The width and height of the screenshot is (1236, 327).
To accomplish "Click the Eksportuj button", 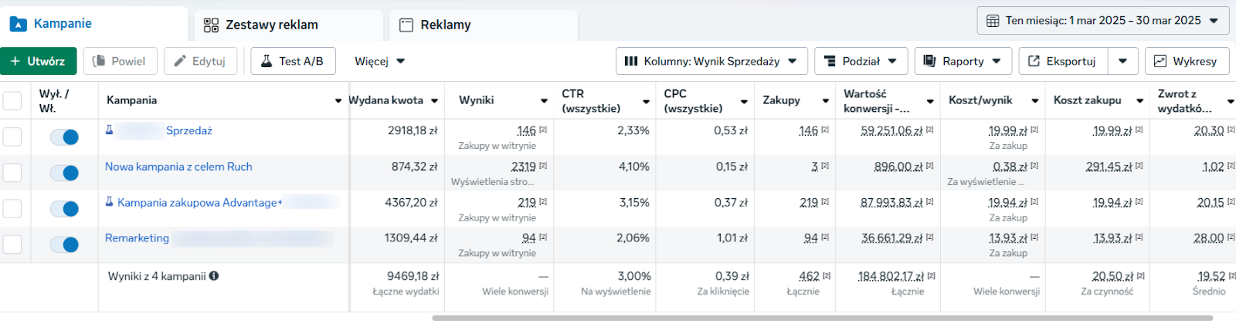I will coord(1063,61).
